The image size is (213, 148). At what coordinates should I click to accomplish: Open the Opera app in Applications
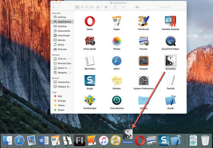90,21
